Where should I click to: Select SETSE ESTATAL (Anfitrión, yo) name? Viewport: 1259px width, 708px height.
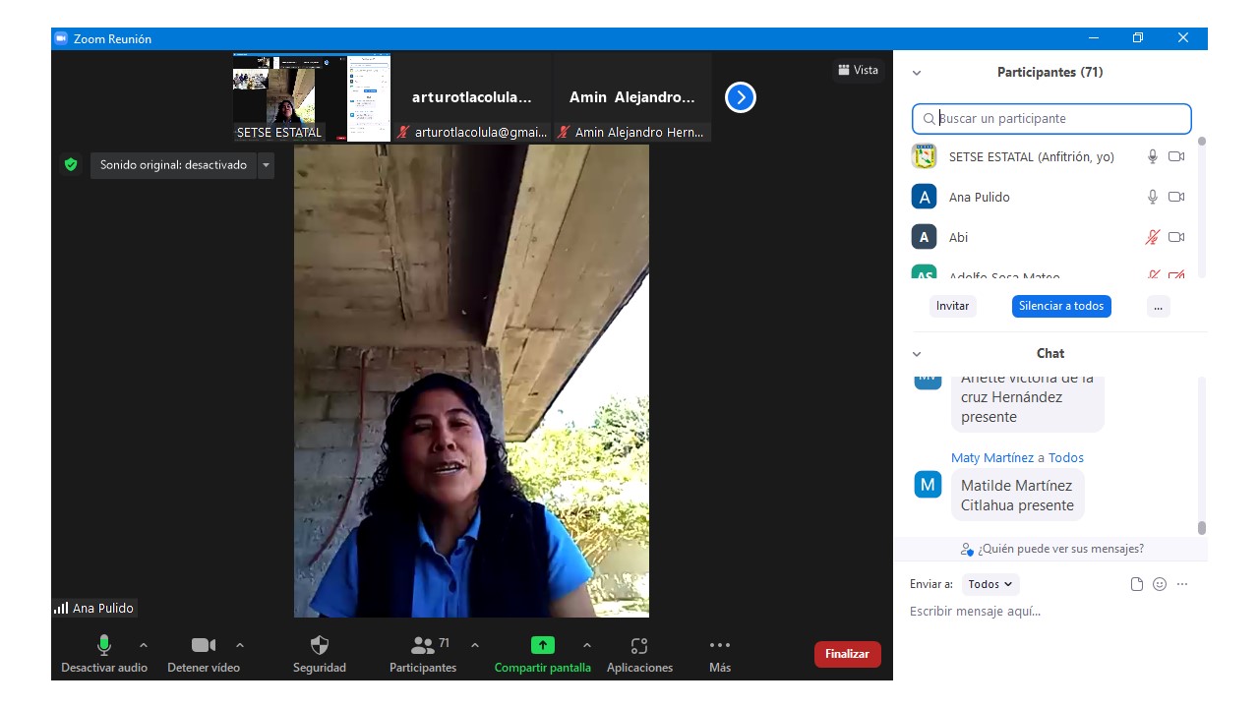[1032, 156]
